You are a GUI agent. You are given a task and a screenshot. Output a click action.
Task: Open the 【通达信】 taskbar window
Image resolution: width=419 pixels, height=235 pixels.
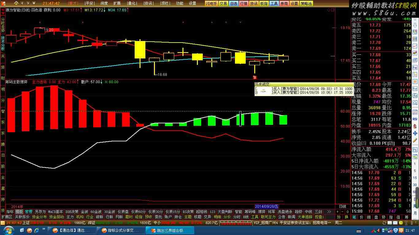coord(72,230)
